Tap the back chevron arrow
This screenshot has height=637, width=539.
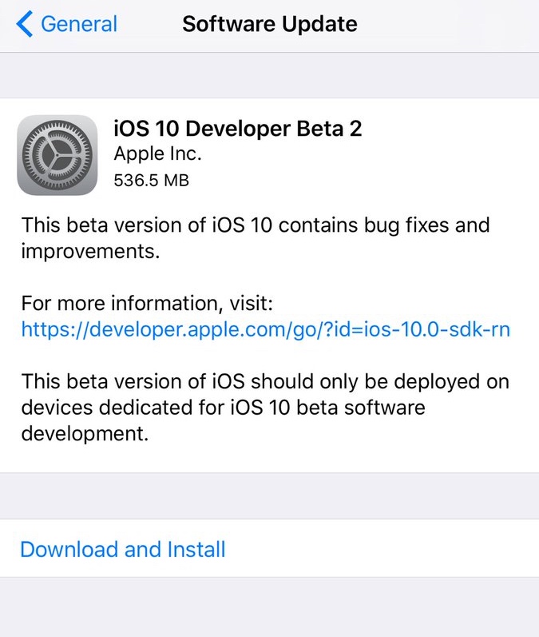(25, 24)
